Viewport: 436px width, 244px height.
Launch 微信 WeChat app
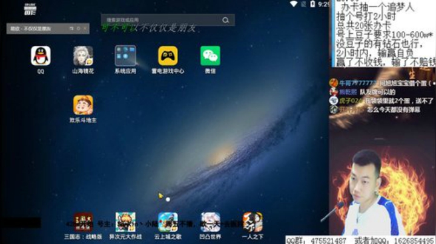point(210,56)
